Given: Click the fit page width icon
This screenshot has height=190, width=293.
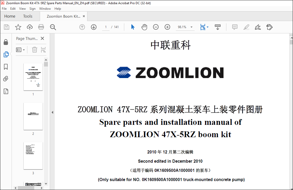Looking at the screenshot, I should coord(203,27).
